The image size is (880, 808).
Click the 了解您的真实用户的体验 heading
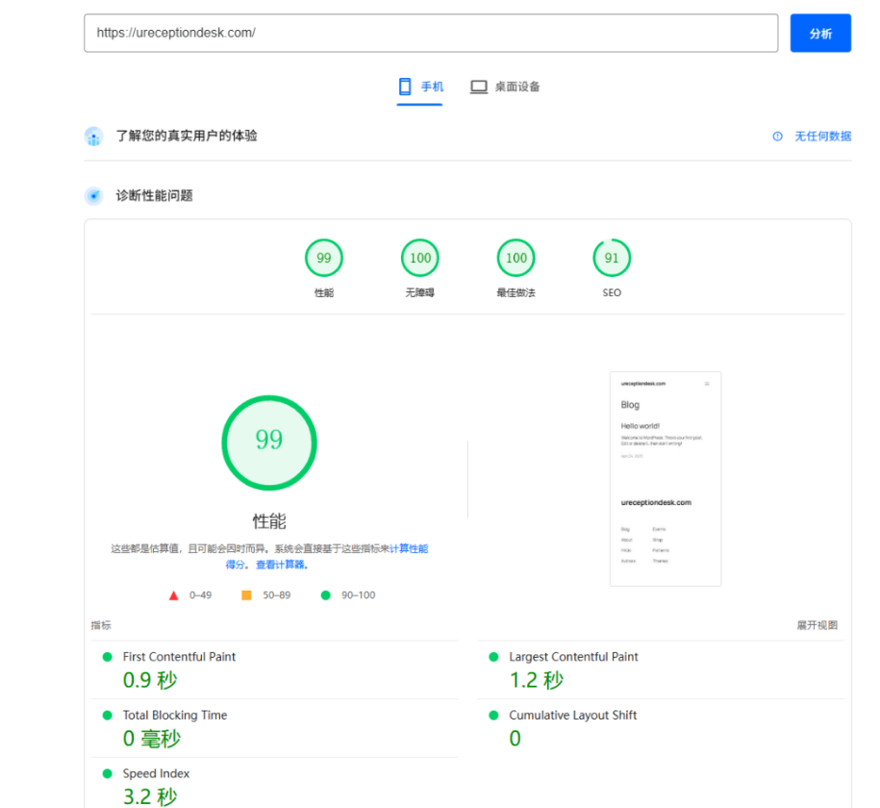(x=187, y=136)
